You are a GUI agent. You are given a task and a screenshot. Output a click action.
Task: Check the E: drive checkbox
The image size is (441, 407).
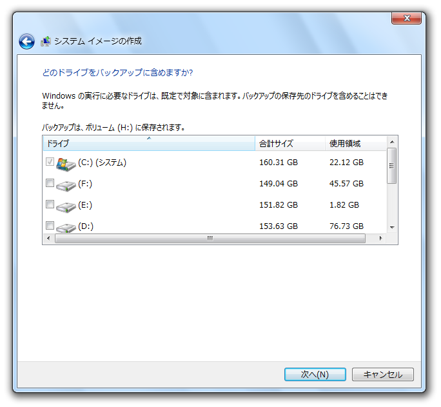pyautogui.click(x=50, y=204)
